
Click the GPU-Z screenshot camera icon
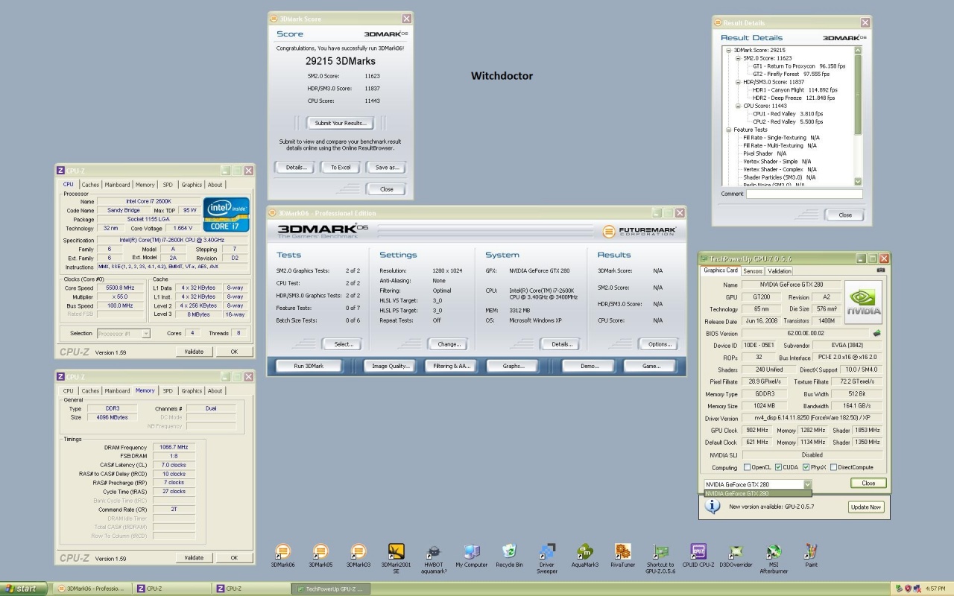[881, 270]
